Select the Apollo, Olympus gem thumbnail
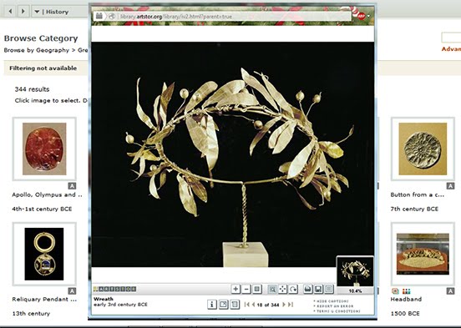The height and width of the screenshot is (328, 461). [44, 149]
